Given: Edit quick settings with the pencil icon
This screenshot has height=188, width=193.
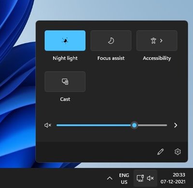Looking at the screenshot, I should coord(160,152).
